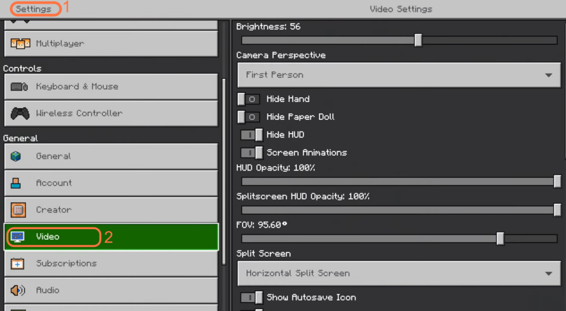This screenshot has width=566, height=311.
Task: Open the Camera Perspective dropdown
Action: pos(399,75)
